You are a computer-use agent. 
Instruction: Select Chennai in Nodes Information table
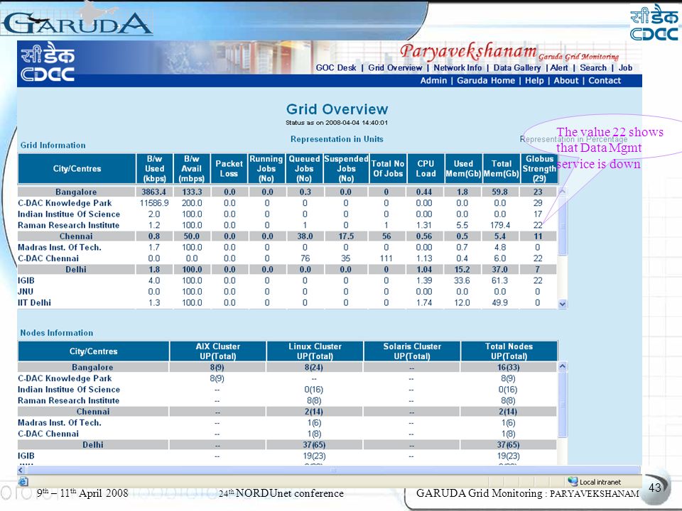(287, 412)
